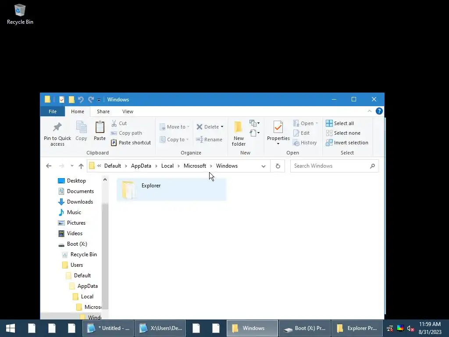Switch to Untitled Notepad taskbar button
Viewport: 449px width, 337px height.
point(108,328)
